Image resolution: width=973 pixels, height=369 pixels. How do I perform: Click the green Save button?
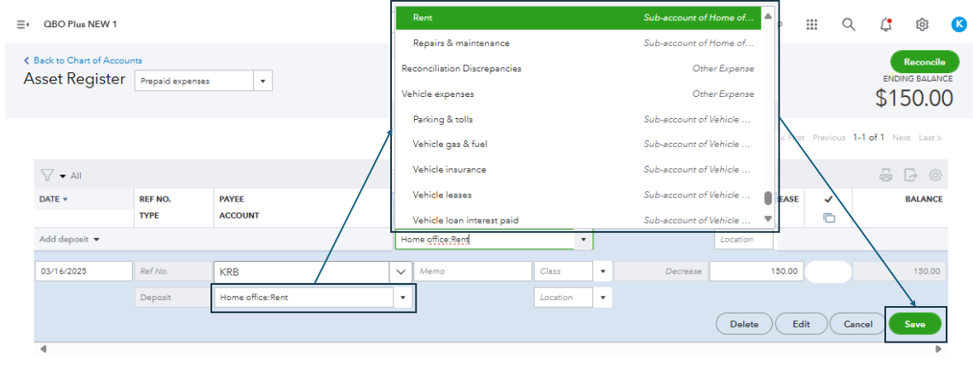(x=915, y=324)
